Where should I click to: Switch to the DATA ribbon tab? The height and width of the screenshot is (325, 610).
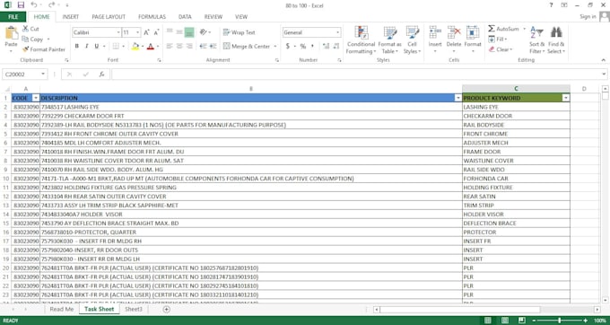click(x=185, y=17)
